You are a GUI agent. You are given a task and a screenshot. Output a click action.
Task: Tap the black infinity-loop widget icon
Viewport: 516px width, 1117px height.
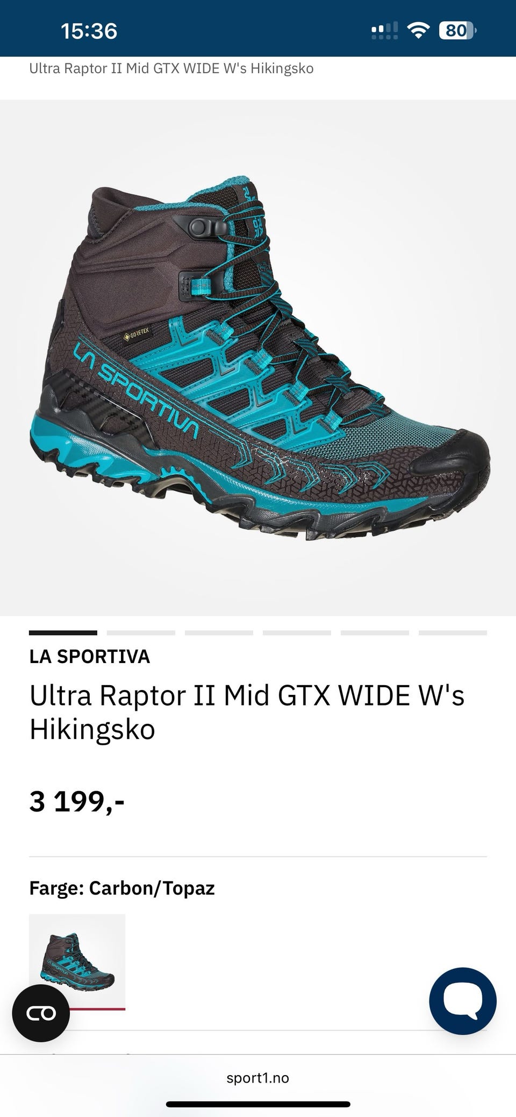tap(41, 1013)
